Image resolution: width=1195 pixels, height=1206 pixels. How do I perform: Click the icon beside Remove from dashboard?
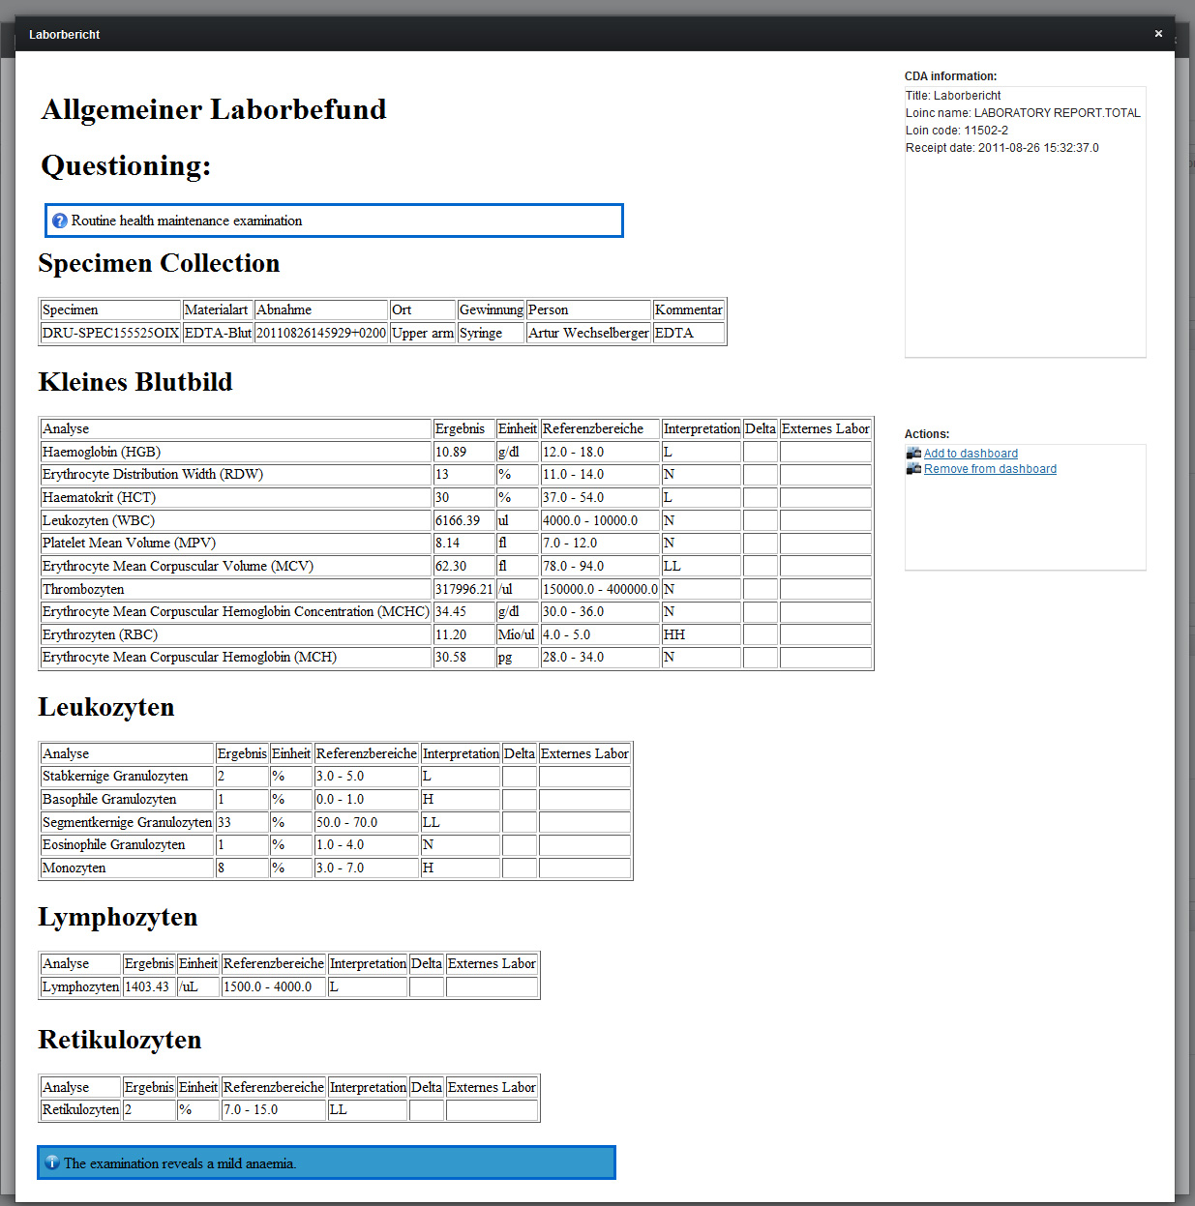(913, 468)
